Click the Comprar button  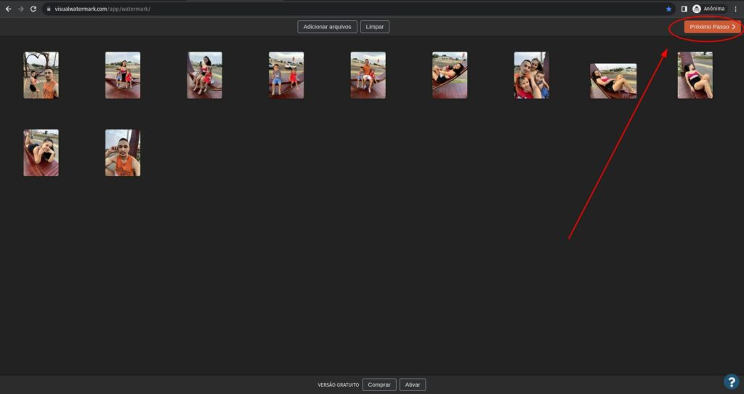click(379, 385)
